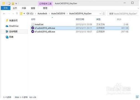140x100 pixels.
Task: Click the 297 KB size cell
Action: pos(125,32)
